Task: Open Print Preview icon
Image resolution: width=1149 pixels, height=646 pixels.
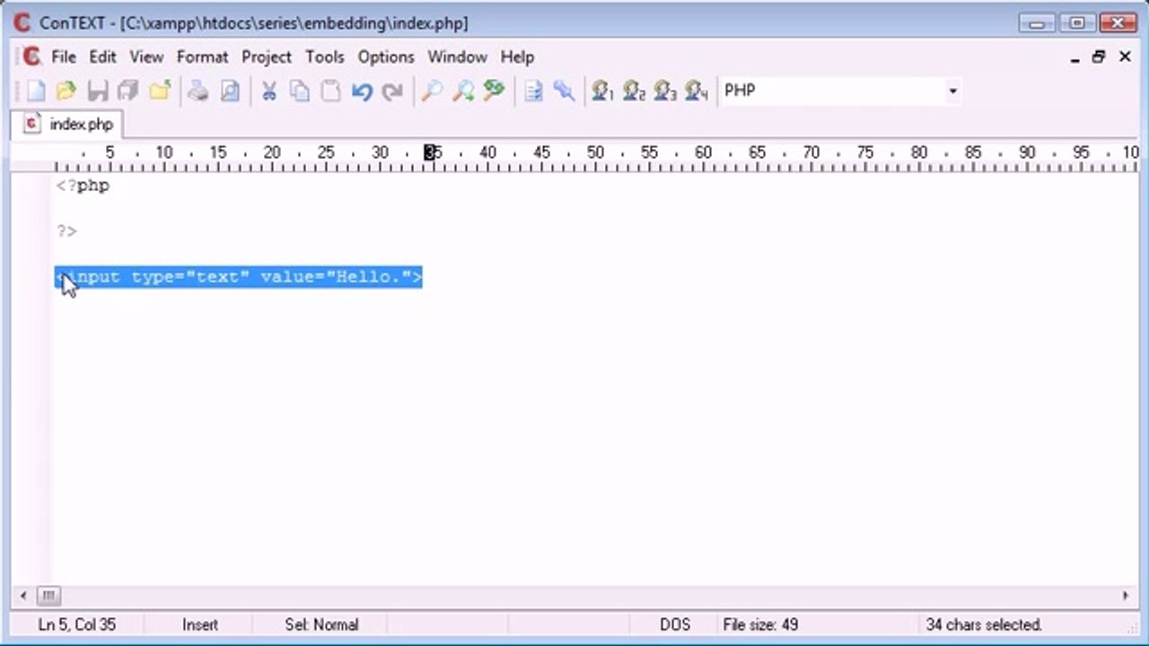Action: 231,91
